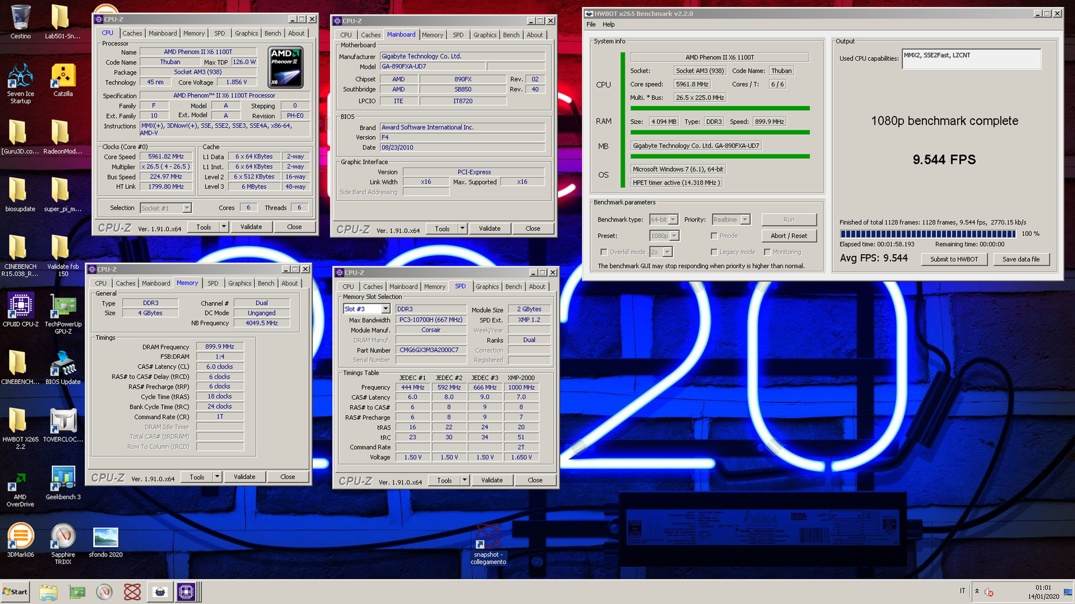Open the File menu in HWBOT x265
This screenshot has width=1075, height=604.
click(x=591, y=25)
